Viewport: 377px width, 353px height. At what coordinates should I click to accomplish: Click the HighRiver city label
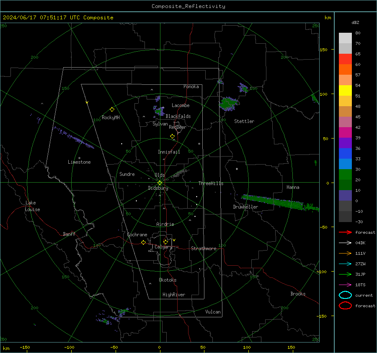[x=174, y=295]
